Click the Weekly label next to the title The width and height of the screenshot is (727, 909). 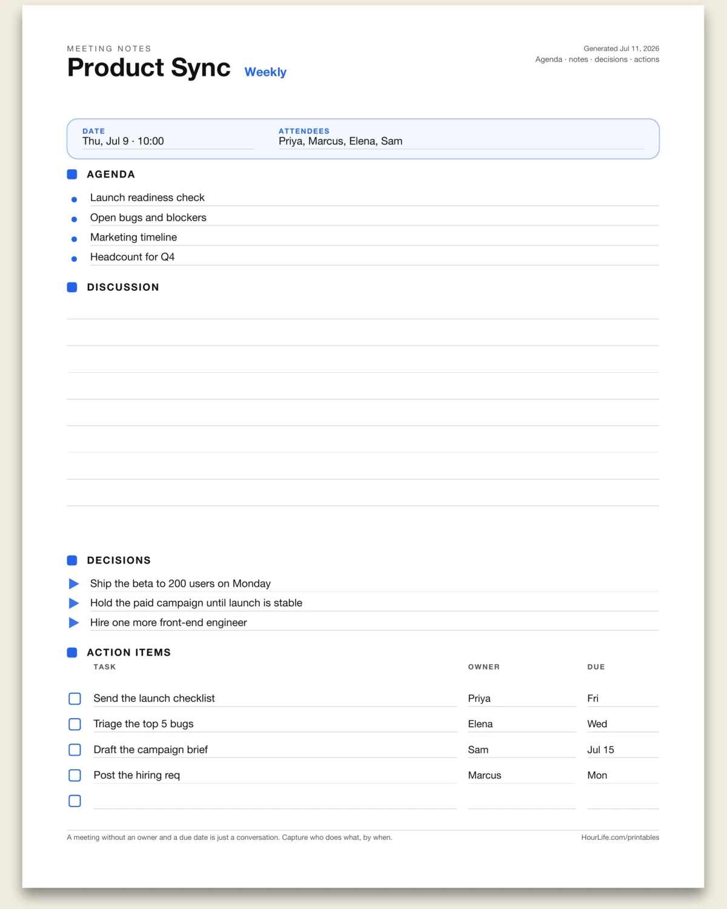(x=265, y=72)
